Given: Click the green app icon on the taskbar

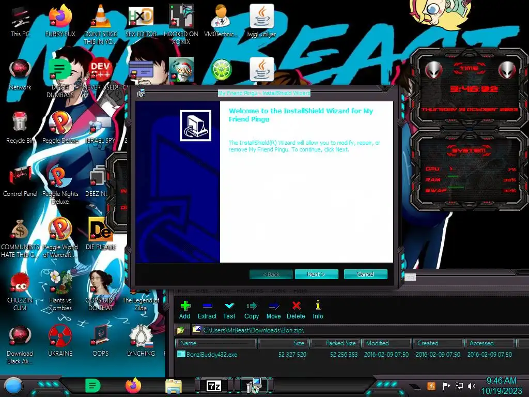Looking at the screenshot, I should 93,386.
